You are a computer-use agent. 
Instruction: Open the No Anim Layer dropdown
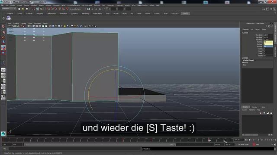click(243, 145)
